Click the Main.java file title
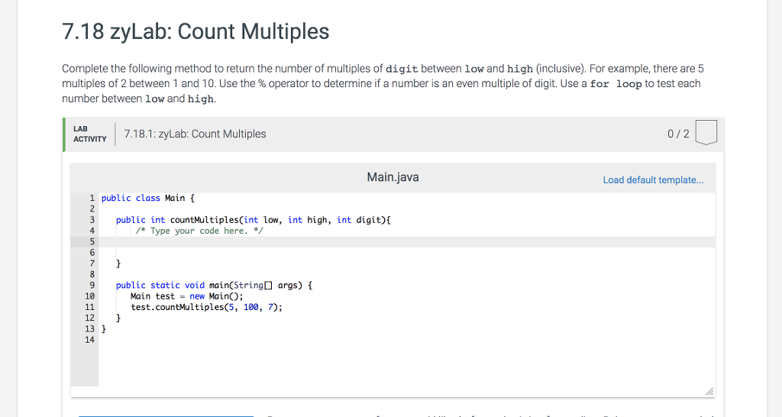Image resolution: width=782 pixels, height=417 pixels. click(x=393, y=177)
